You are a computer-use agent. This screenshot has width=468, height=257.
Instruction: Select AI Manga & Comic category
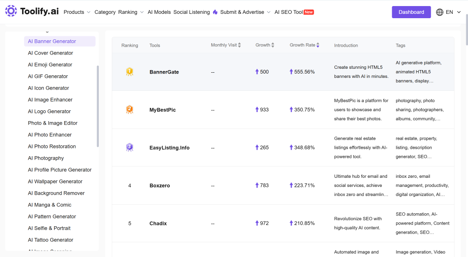49,205
